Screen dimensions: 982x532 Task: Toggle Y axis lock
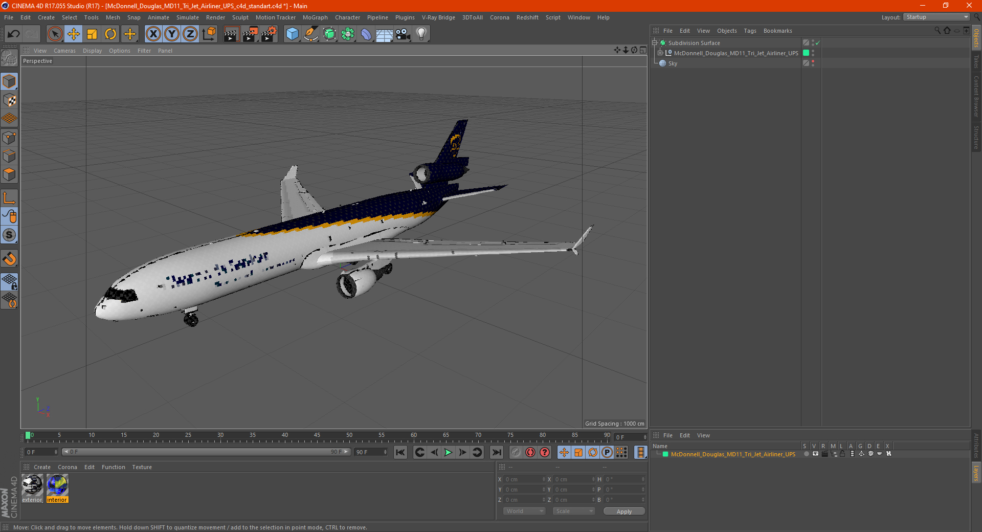pyautogui.click(x=172, y=34)
